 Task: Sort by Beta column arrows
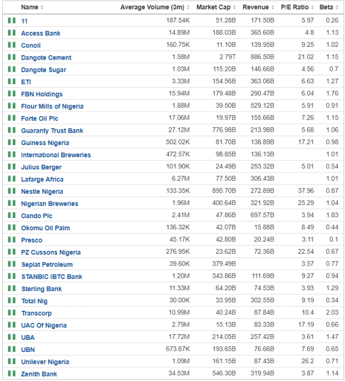point(337,8)
